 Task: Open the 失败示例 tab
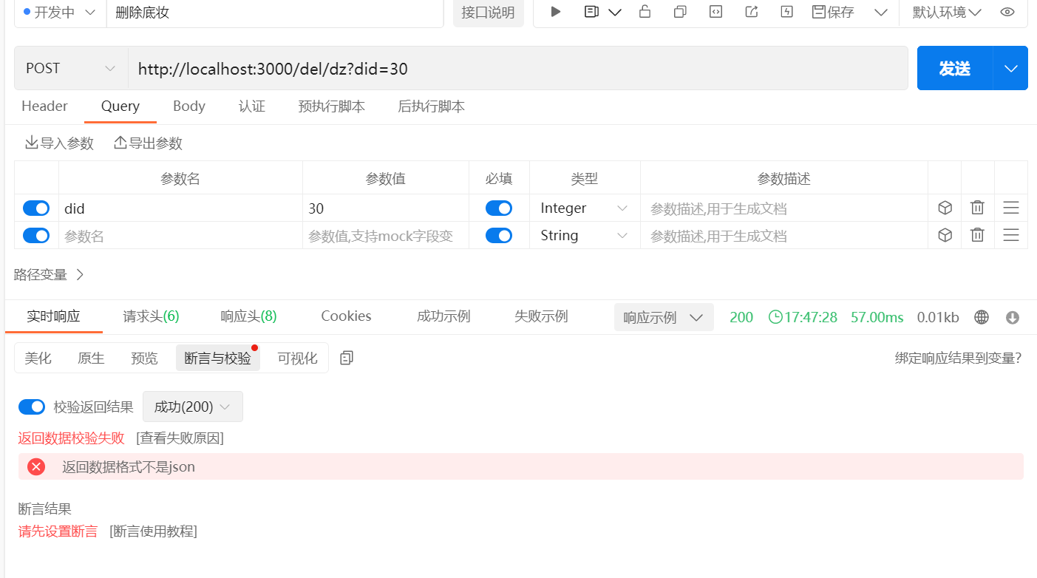541,316
